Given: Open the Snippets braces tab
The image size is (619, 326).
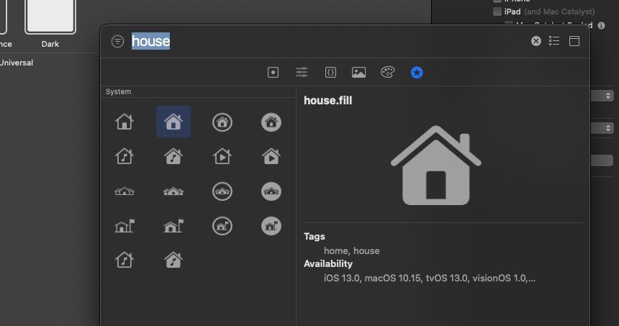Looking at the screenshot, I should pyautogui.click(x=330, y=72).
